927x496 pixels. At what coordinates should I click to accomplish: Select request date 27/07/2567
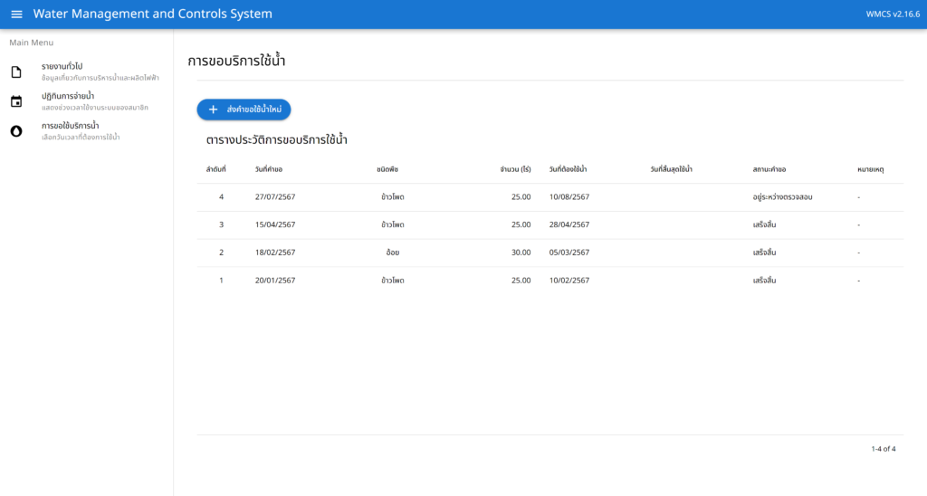[x=275, y=197]
